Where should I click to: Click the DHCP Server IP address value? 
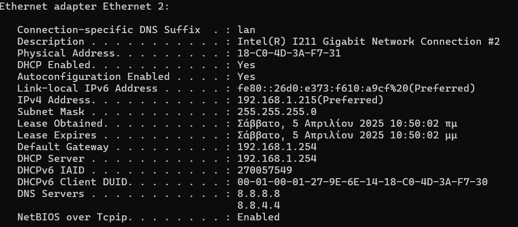(277, 159)
